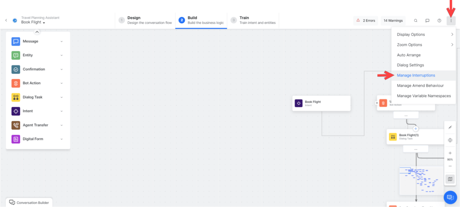
Task: Go back using the left arrow icon
Action: click(6, 20)
